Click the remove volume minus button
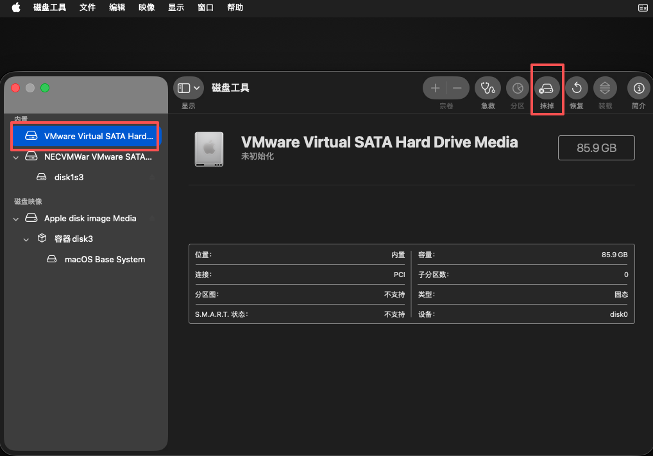 click(x=457, y=88)
